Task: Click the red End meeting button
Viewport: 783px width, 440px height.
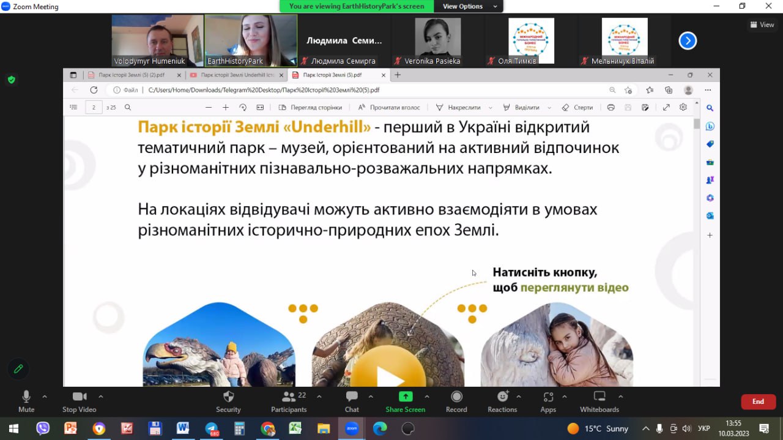Action: (x=758, y=401)
